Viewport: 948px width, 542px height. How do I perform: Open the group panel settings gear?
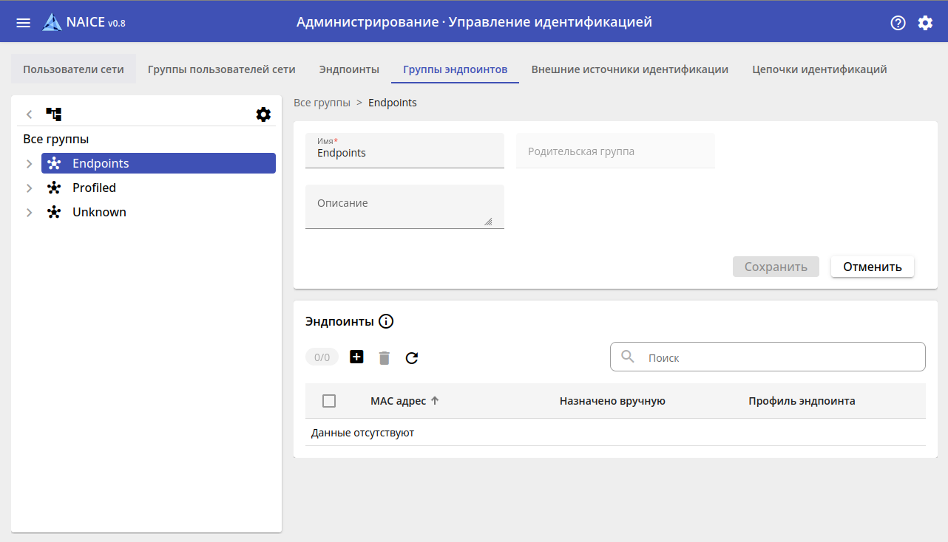[x=263, y=114]
